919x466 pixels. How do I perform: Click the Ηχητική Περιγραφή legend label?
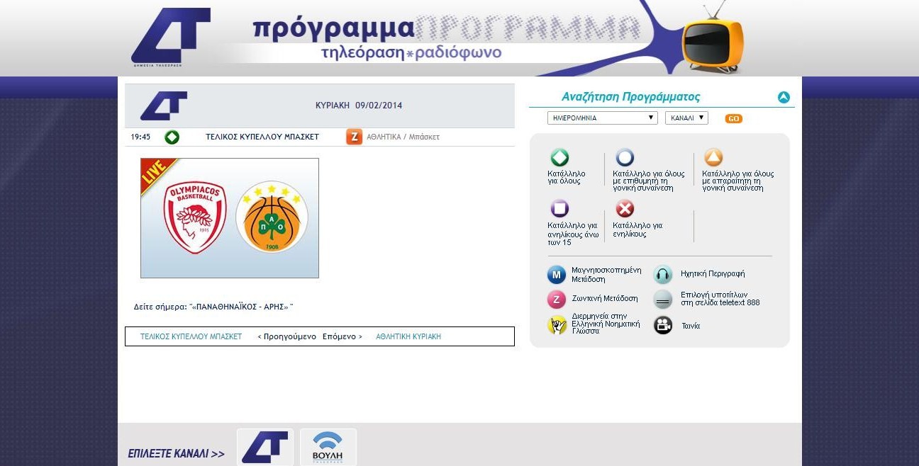click(x=713, y=273)
